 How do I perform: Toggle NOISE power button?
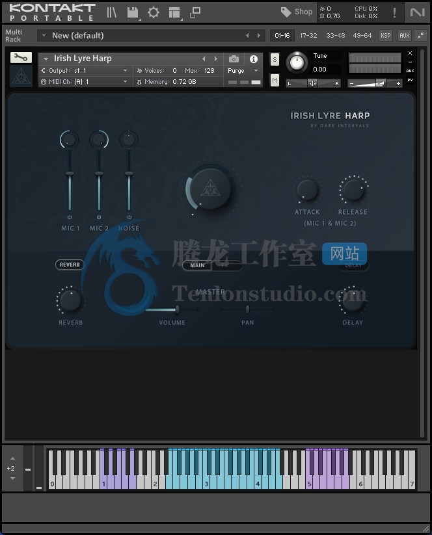(129, 217)
